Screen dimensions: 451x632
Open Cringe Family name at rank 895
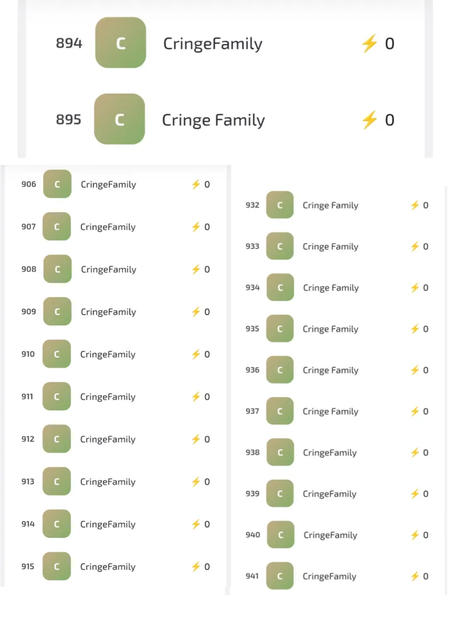pyautogui.click(x=213, y=120)
